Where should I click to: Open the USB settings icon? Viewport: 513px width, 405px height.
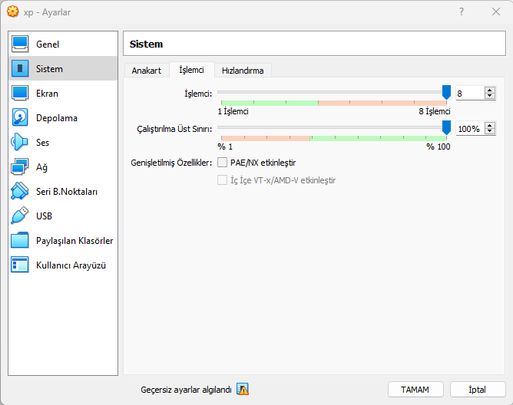click(x=20, y=216)
